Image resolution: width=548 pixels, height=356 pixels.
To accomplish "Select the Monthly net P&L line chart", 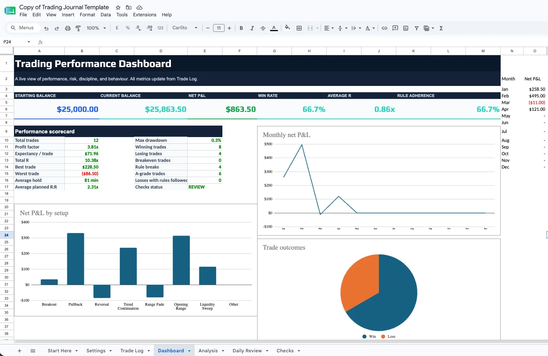I will [379, 181].
